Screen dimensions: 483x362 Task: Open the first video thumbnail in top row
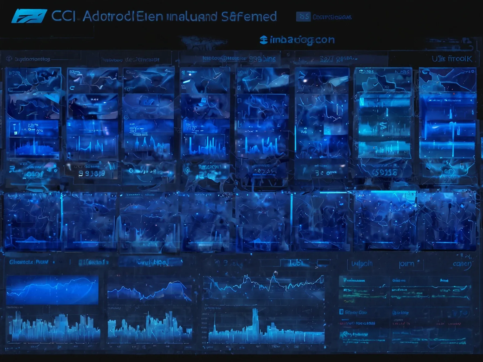[x=33, y=80]
